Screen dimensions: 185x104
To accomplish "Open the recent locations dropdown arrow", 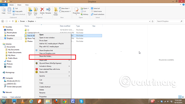I will pyautogui.click(x=10, y=21).
